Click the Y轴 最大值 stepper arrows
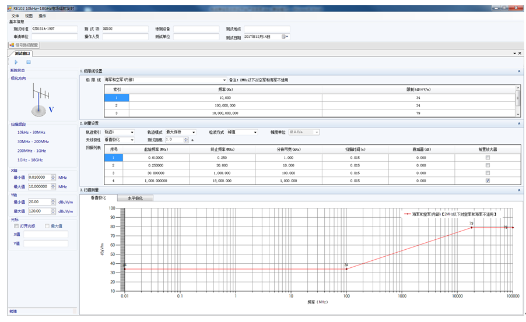Image resolution: width=526 pixels, height=322 pixels. 53,211
